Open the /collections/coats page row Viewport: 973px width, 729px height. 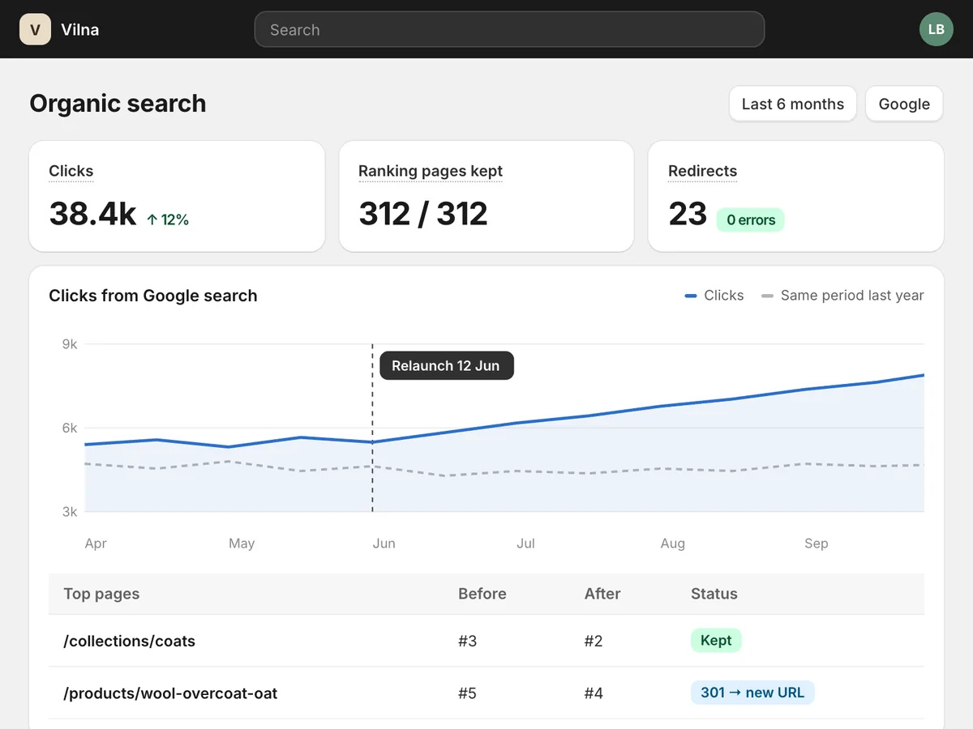pyautogui.click(x=486, y=641)
